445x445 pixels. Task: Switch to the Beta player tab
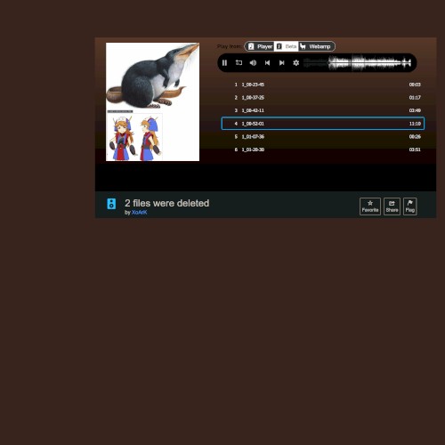pyautogui.click(x=287, y=46)
